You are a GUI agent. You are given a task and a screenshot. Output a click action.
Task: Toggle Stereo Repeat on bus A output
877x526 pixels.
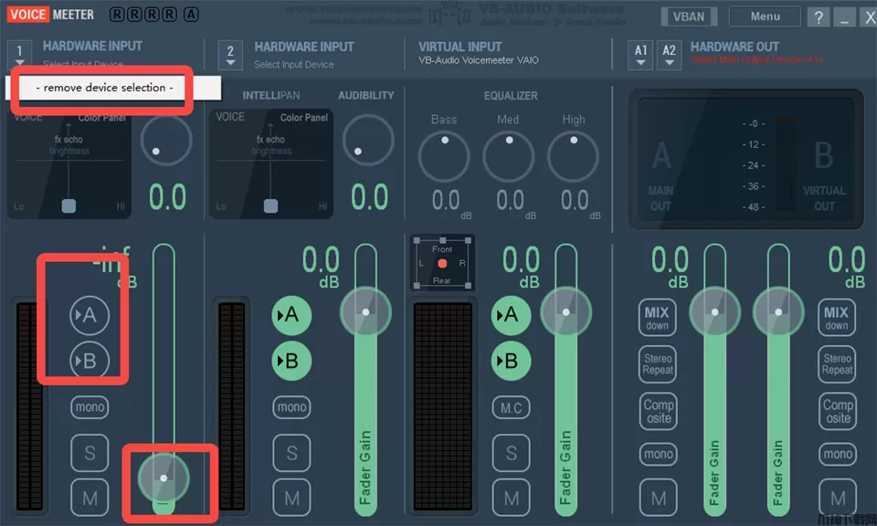pos(657,364)
